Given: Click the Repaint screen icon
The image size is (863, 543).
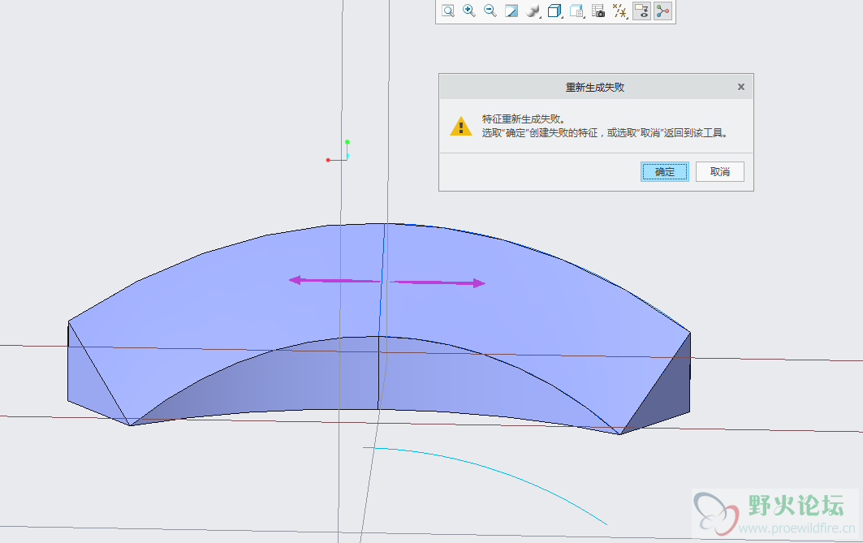Looking at the screenshot, I should (x=511, y=11).
